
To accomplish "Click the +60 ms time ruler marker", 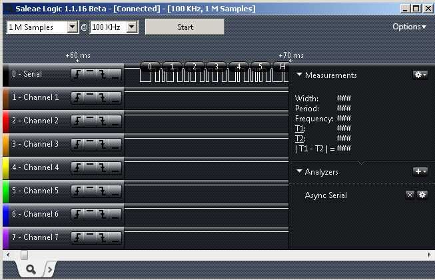I will click(78, 56).
